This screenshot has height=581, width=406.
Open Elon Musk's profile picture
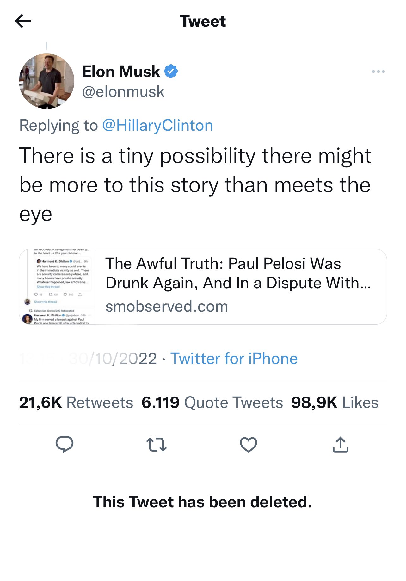click(x=47, y=81)
